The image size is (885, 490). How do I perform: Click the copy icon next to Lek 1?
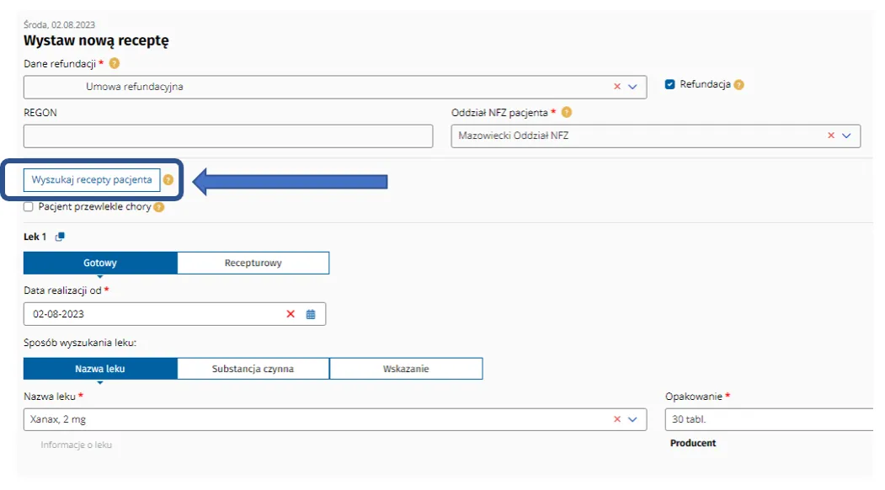[x=60, y=237]
